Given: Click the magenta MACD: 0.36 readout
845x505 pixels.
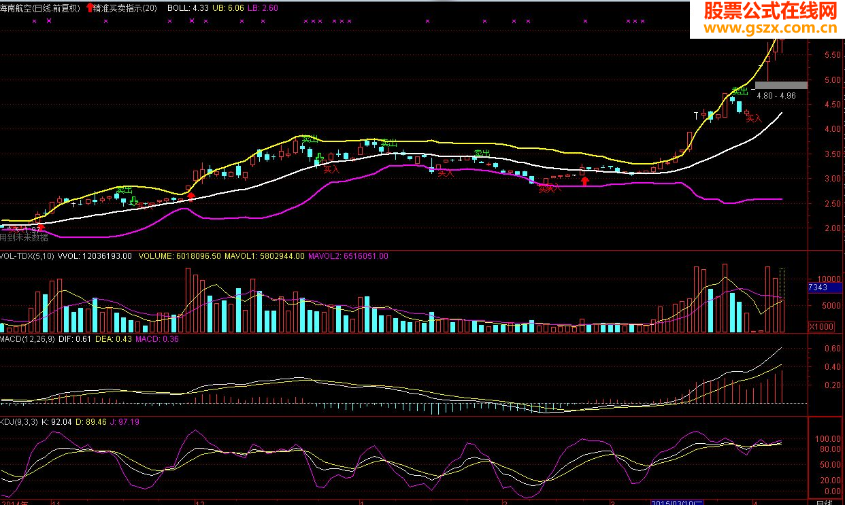Looking at the screenshot, I should 157,339.
